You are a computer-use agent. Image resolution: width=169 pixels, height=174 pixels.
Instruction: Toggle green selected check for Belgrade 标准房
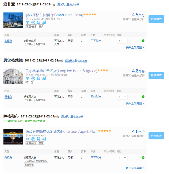[x=143, y=97]
